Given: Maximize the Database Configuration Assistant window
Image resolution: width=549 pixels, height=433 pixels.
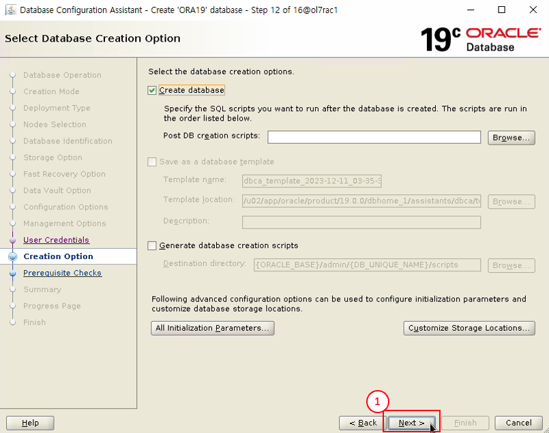Looking at the screenshot, I should pyautogui.click(x=501, y=10).
